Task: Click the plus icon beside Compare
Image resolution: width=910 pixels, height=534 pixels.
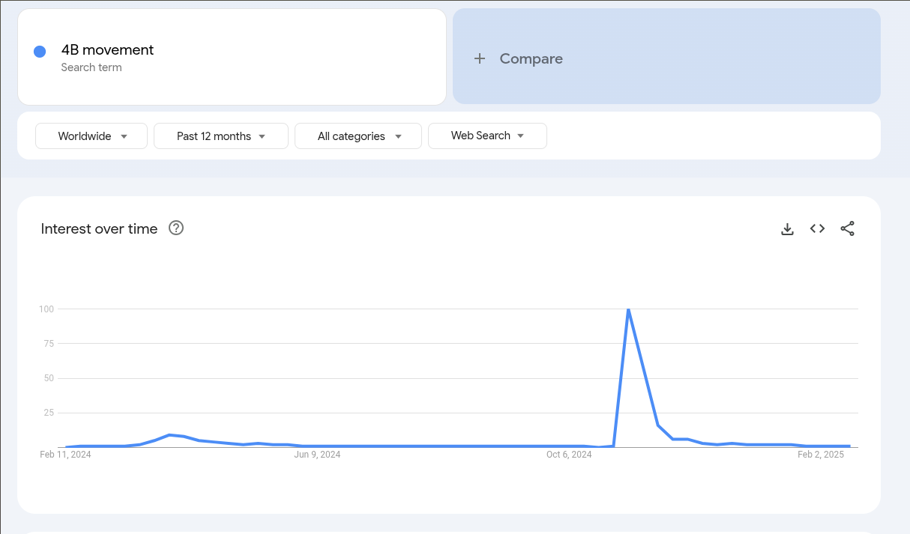Action: [x=480, y=58]
